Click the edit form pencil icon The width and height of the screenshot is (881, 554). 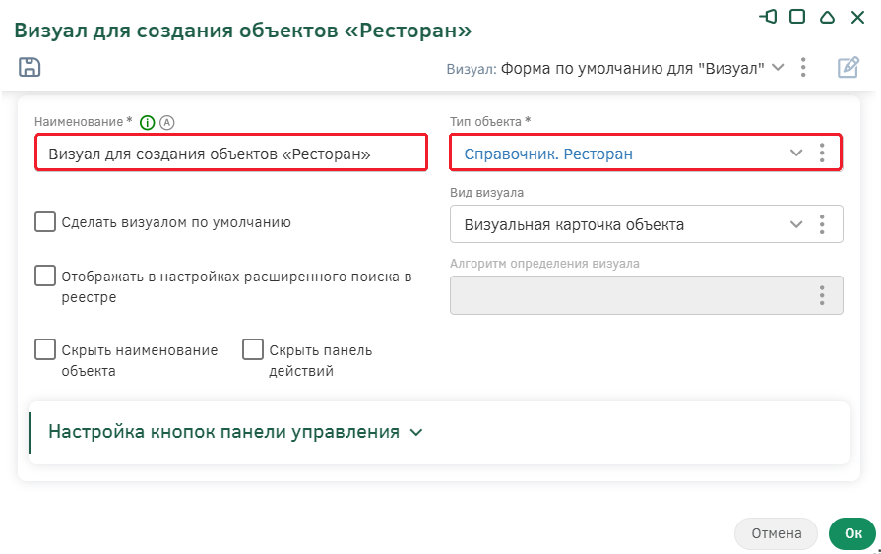click(x=848, y=67)
